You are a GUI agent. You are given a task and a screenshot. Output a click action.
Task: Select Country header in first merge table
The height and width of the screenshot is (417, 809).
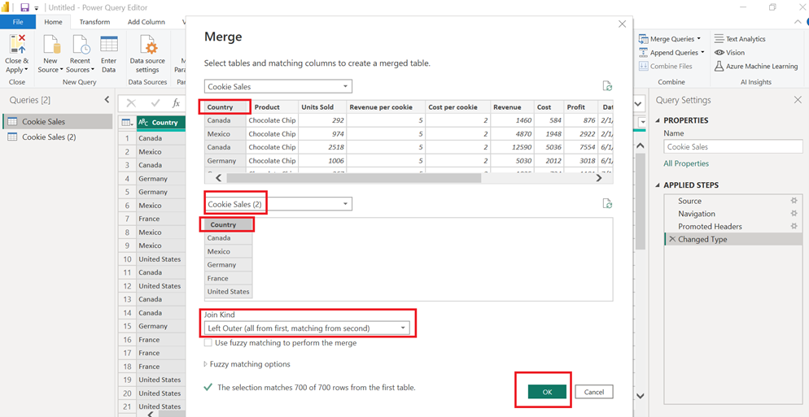click(225, 107)
